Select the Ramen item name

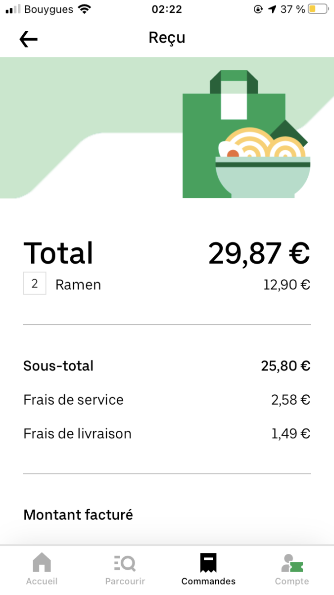tap(78, 285)
